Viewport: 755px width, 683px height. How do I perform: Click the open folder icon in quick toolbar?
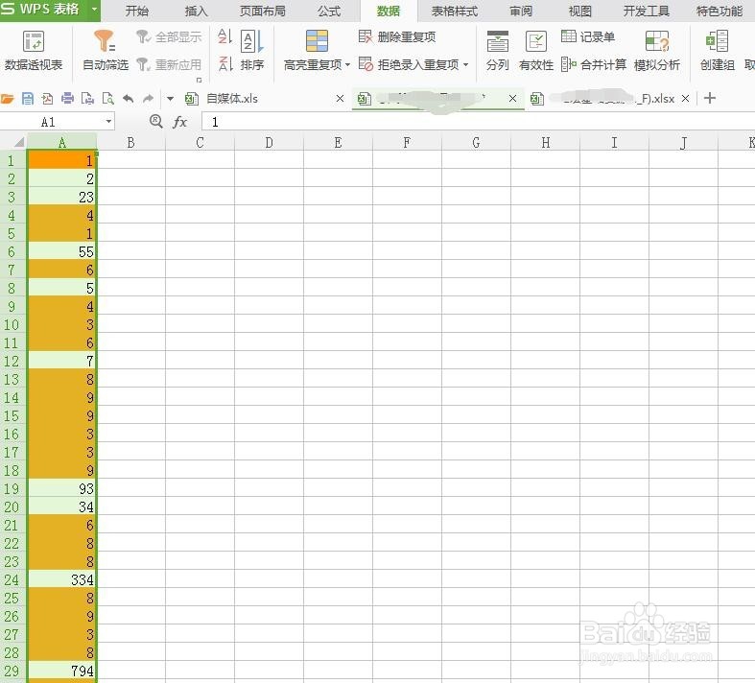[x=8, y=99]
